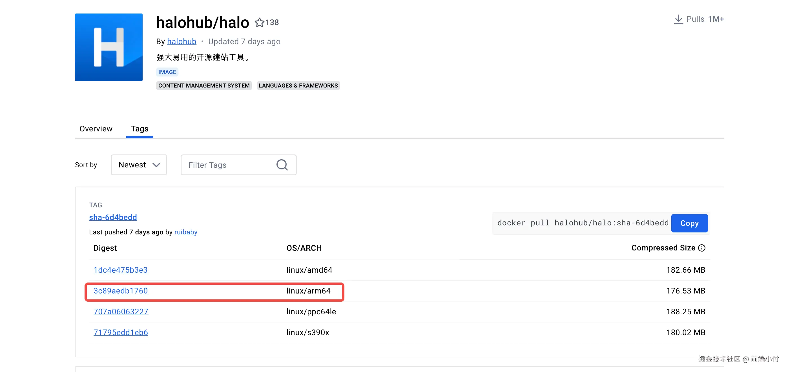Open digest 707a06063227 for linux/ppc64le
This screenshot has width=788, height=372.
pyautogui.click(x=121, y=312)
